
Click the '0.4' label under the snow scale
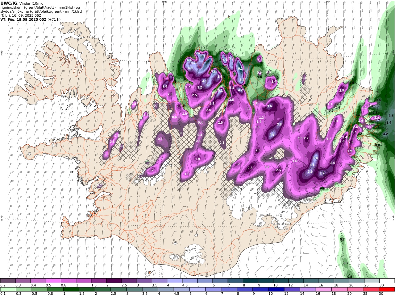click(x=33, y=285)
